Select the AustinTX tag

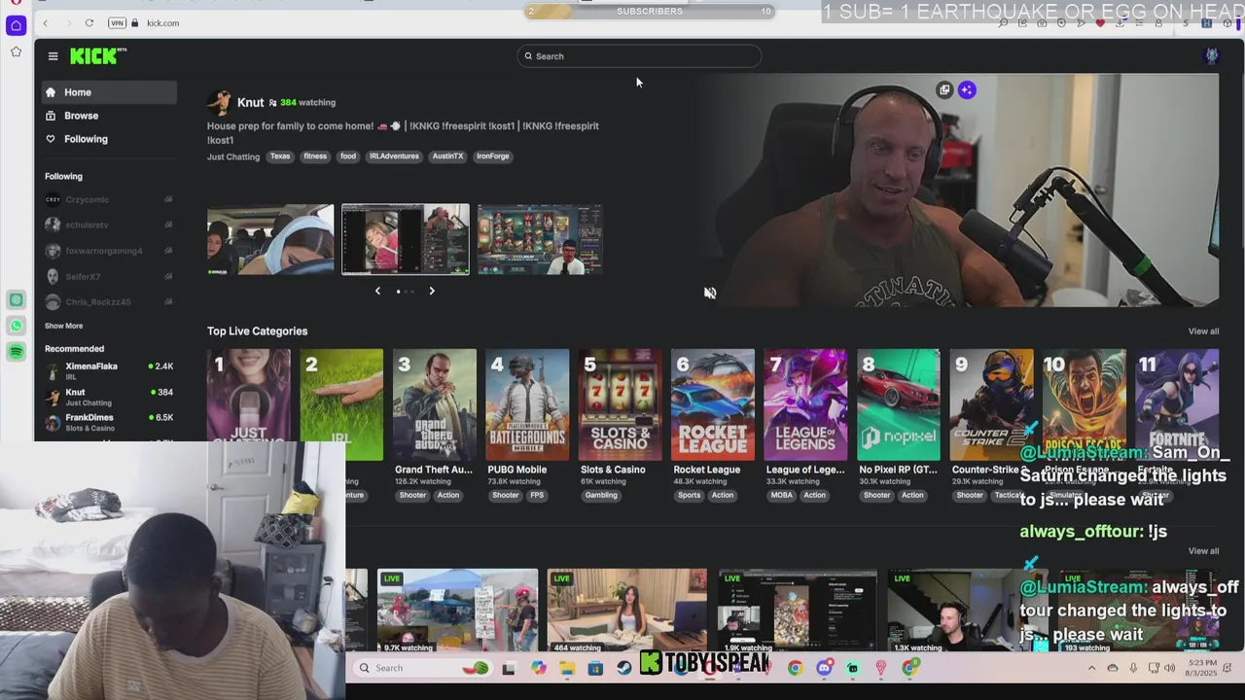pos(447,156)
